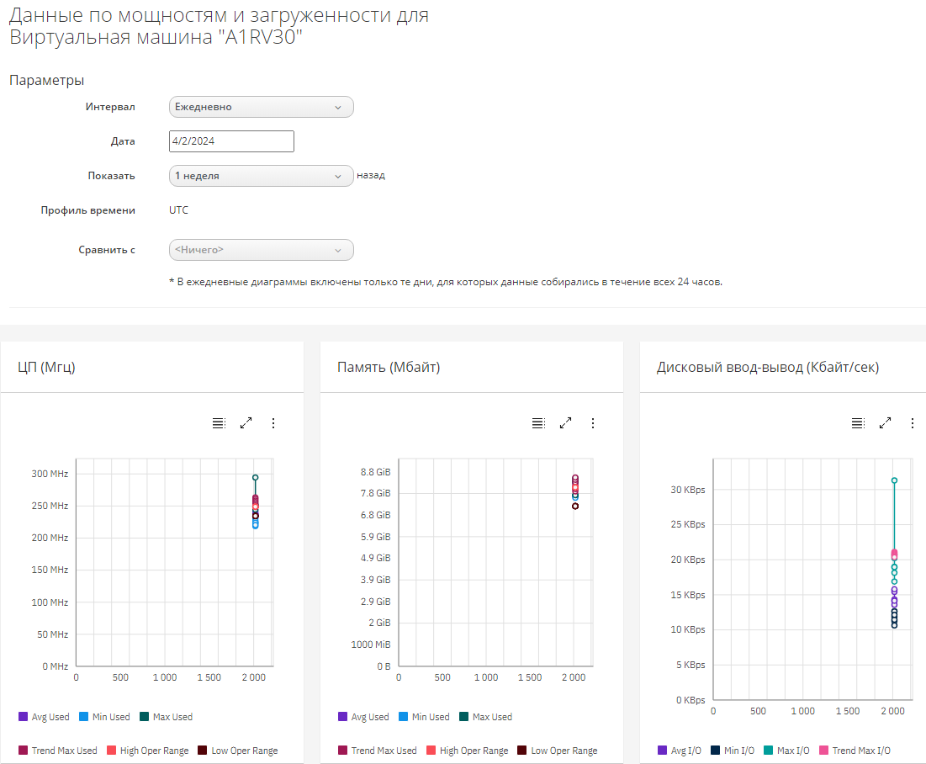Open the Показать dropdown showing 1 неделя
926x764 pixels.
[x=261, y=176]
